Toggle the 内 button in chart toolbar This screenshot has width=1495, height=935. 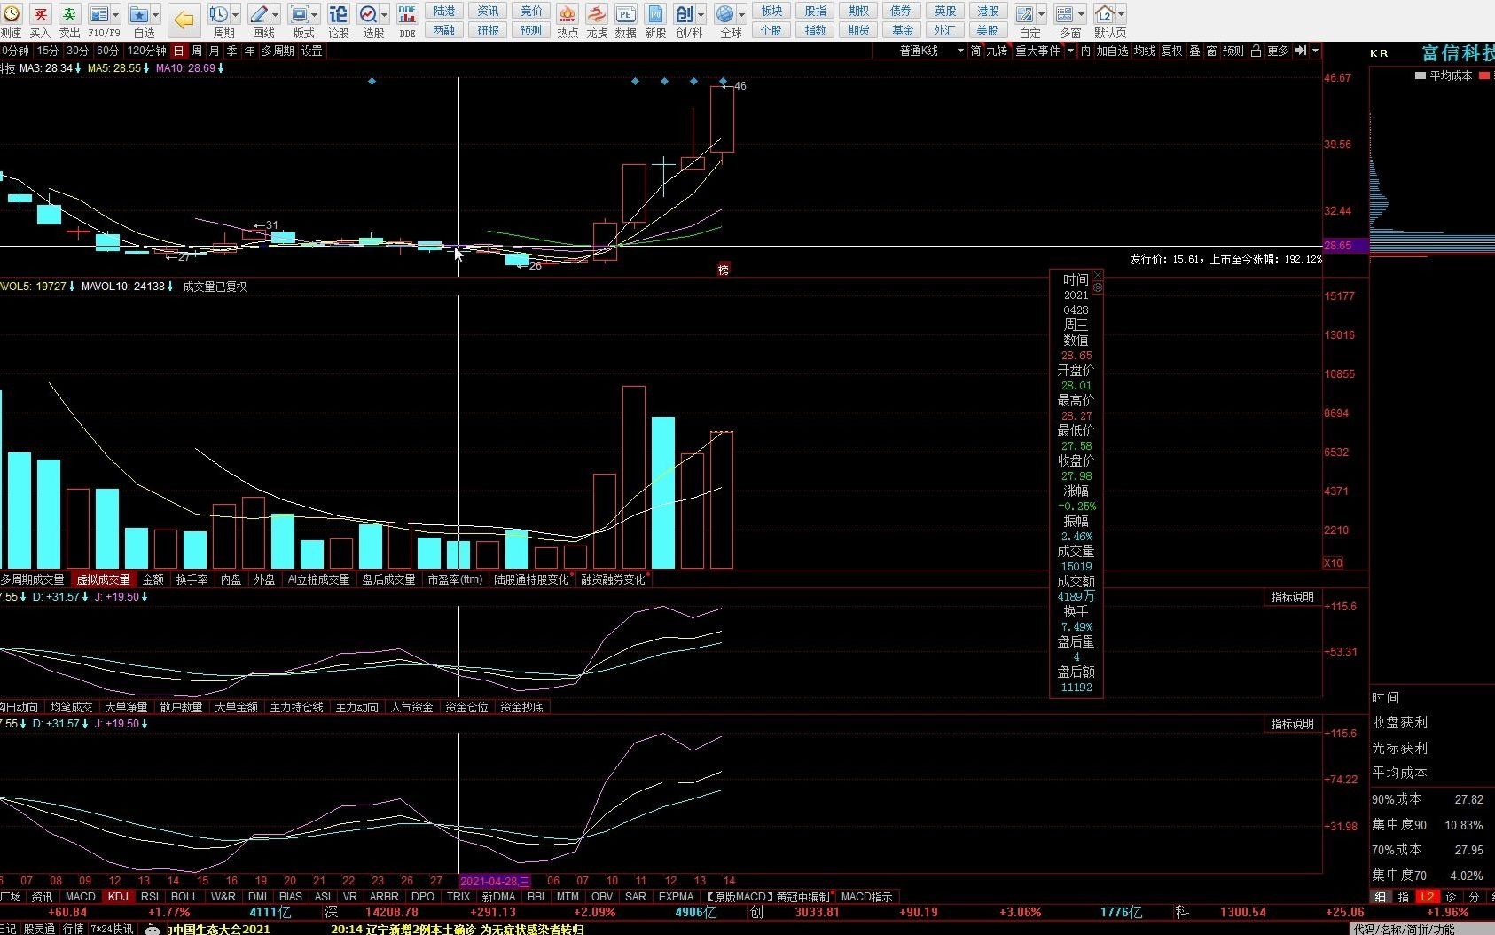pyautogui.click(x=1085, y=51)
